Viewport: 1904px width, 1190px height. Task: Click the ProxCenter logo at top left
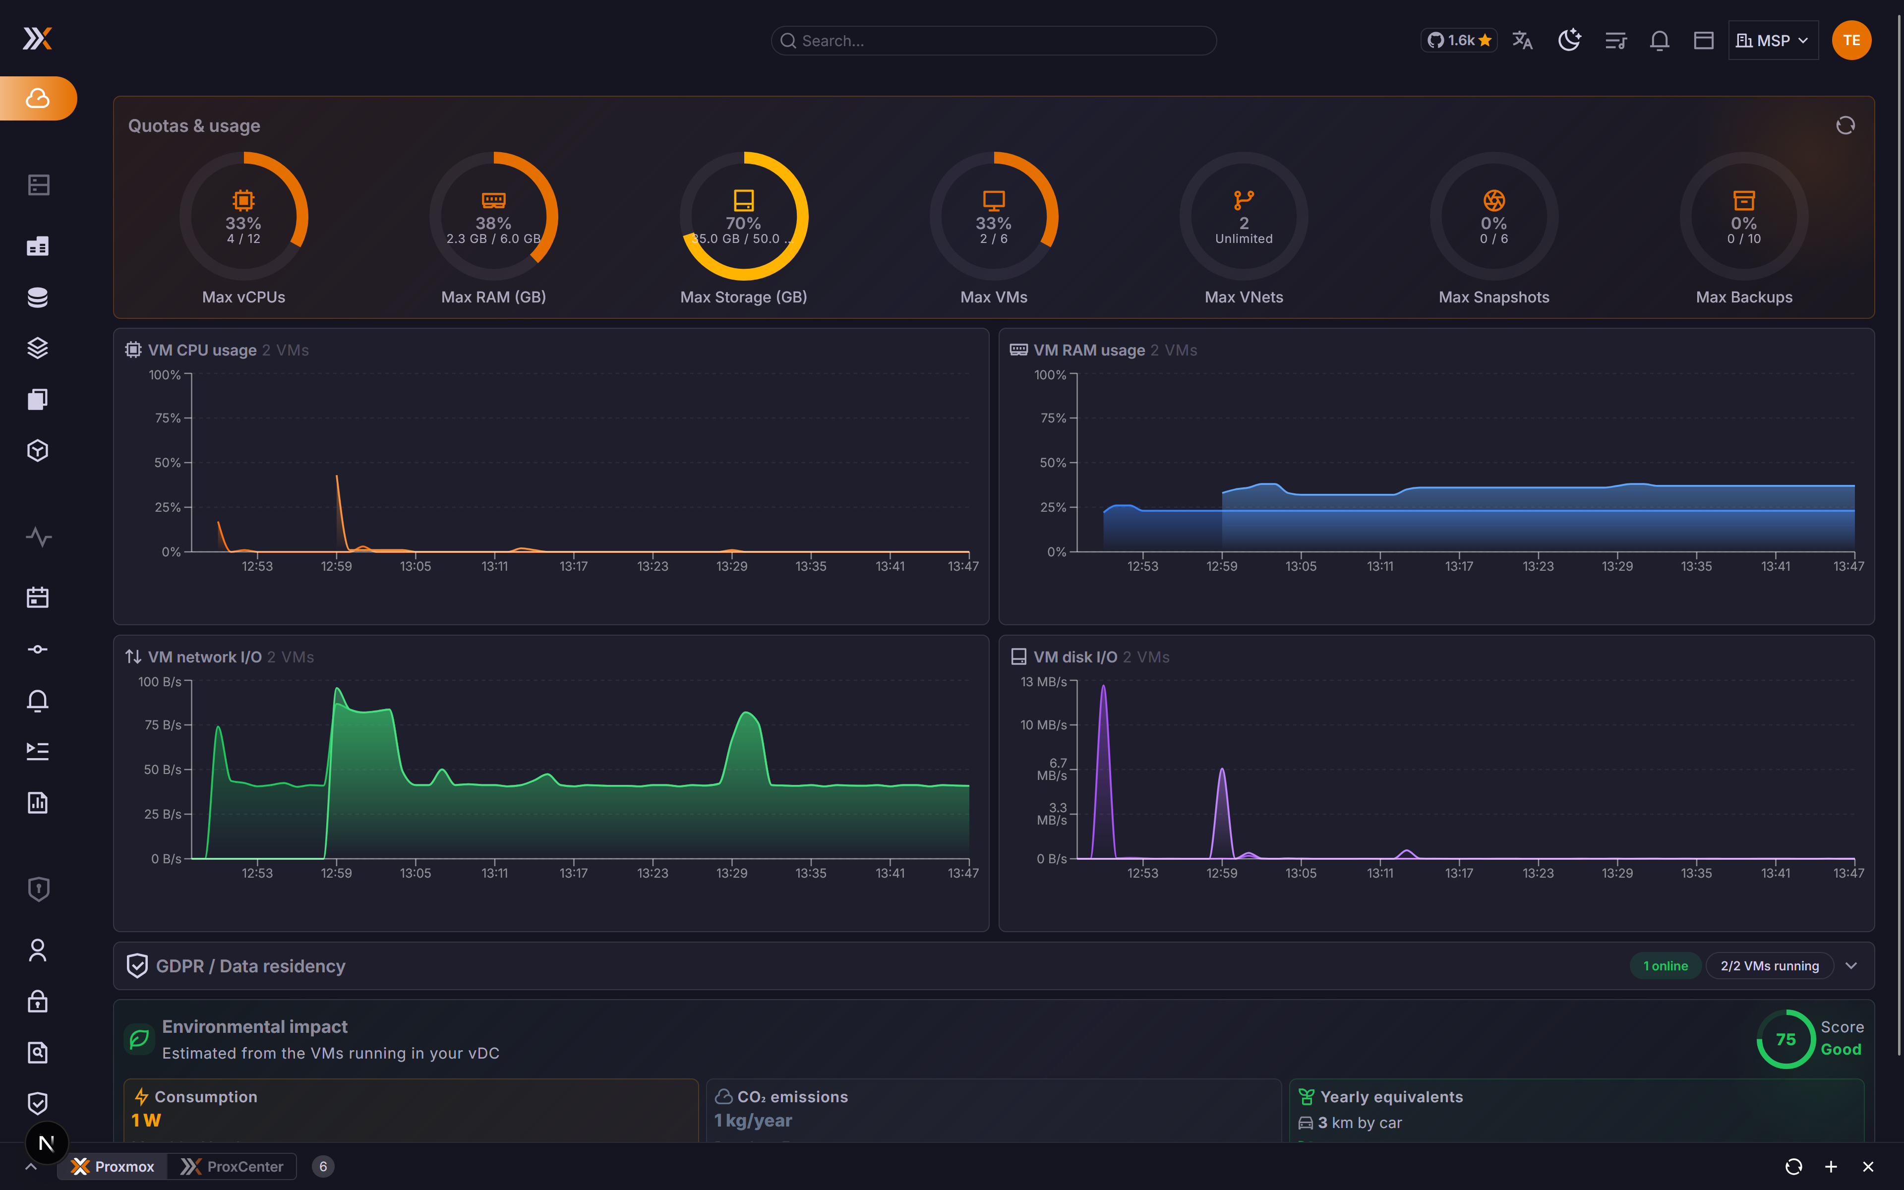(37, 39)
